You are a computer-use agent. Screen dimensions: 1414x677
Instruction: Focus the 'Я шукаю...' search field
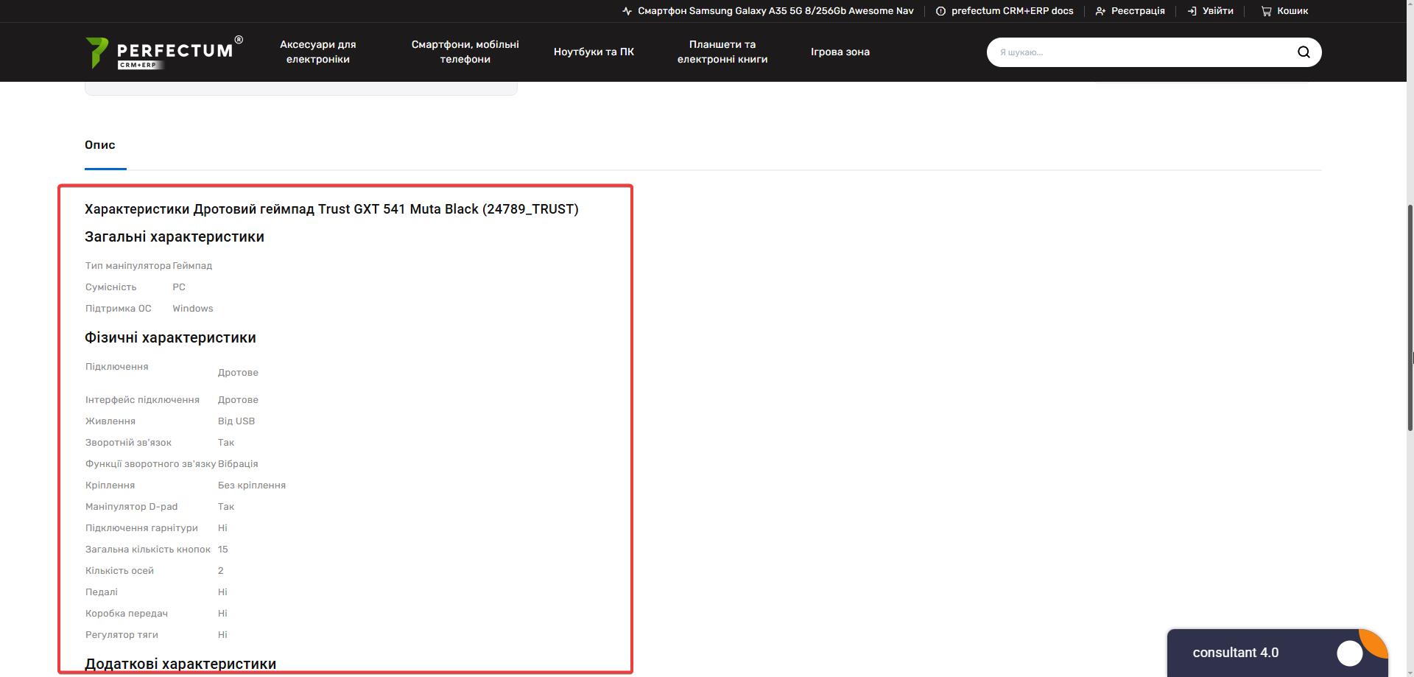point(1142,52)
